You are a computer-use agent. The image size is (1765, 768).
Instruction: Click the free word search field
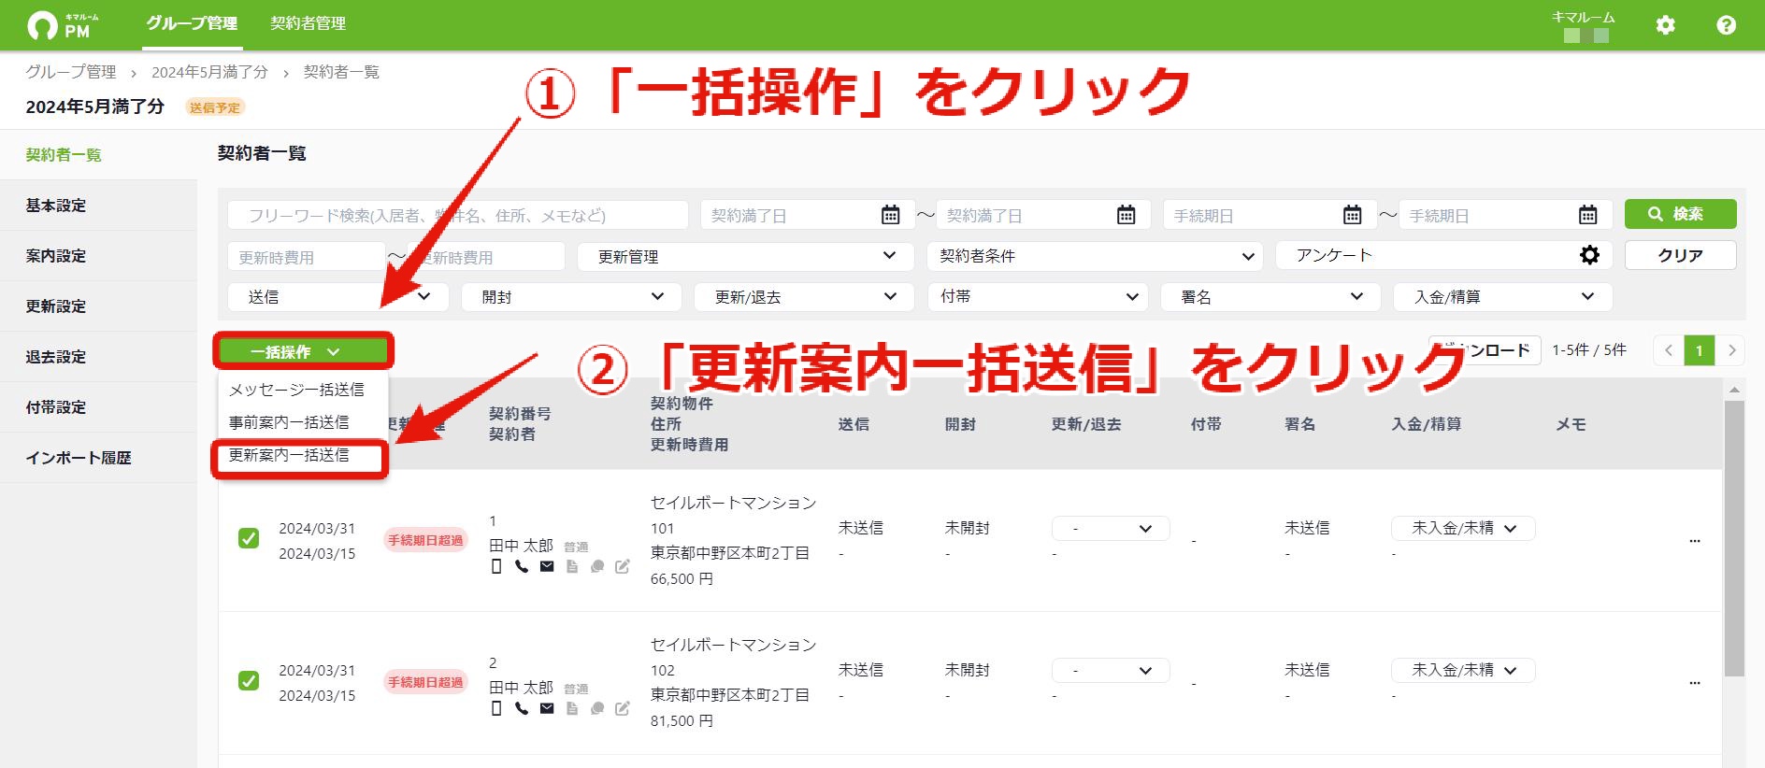pos(458,215)
